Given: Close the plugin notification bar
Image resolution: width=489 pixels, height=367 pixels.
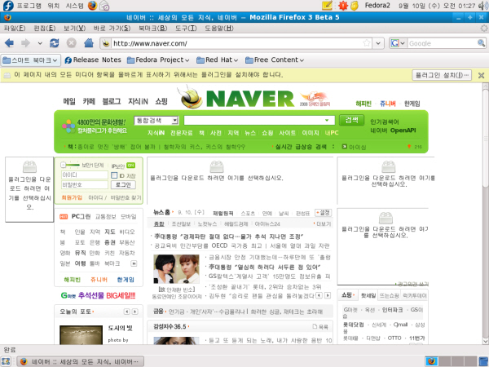Looking at the screenshot, I should click(x=481, y=75).
